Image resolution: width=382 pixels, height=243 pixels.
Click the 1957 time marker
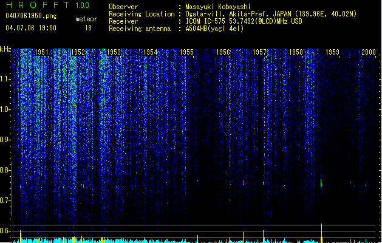(x=259, y=52)
